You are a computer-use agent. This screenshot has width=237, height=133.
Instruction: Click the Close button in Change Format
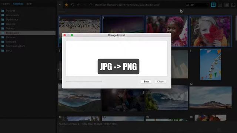160,81
